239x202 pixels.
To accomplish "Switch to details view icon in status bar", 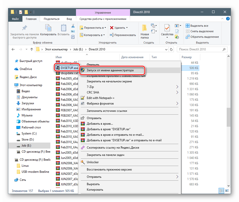I will pyautogui.click(x=221, y=191).
